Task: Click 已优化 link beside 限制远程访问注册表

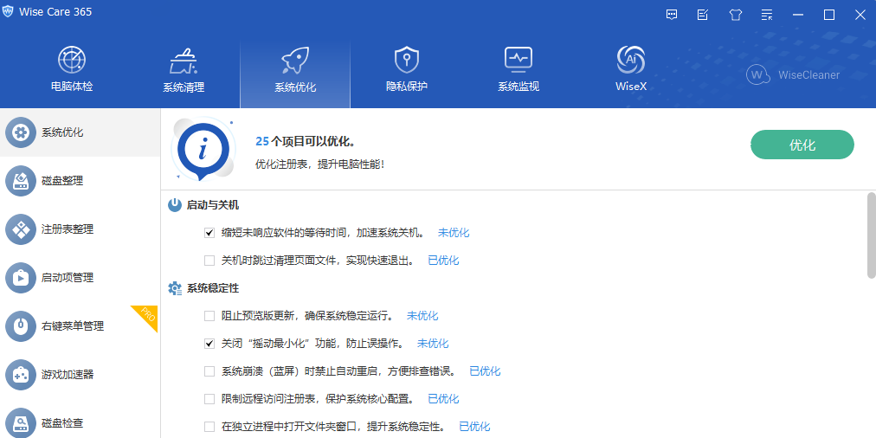Action: point(443,399)
